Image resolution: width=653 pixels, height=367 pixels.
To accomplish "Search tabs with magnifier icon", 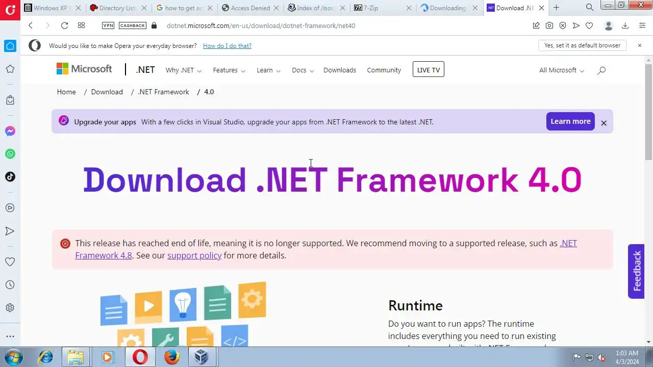I will point(590,8).
